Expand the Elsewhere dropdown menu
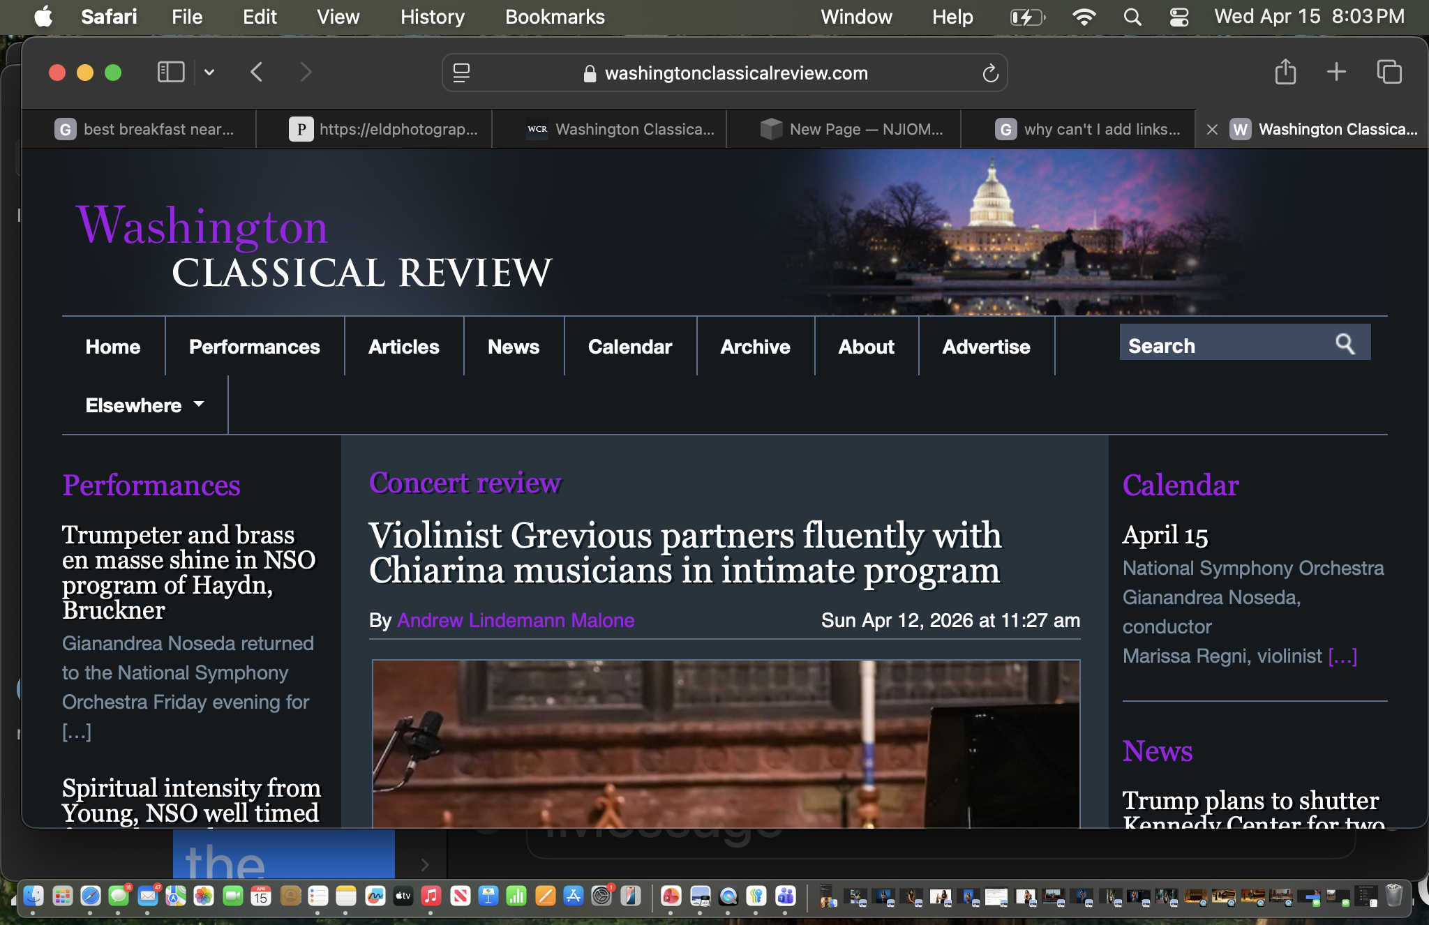 point(144,405)
